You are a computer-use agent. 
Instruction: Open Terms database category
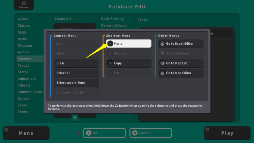pyautogui.click(x=23, y=112)
